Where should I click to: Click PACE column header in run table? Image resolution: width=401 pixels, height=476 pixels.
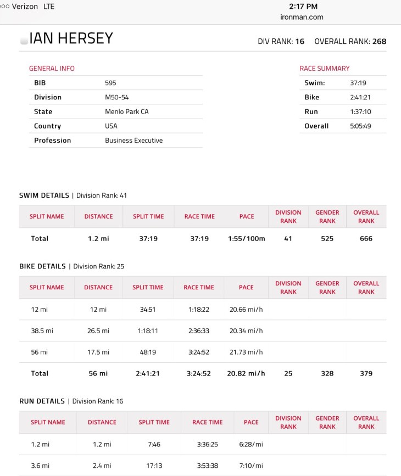tap(251, 422)
